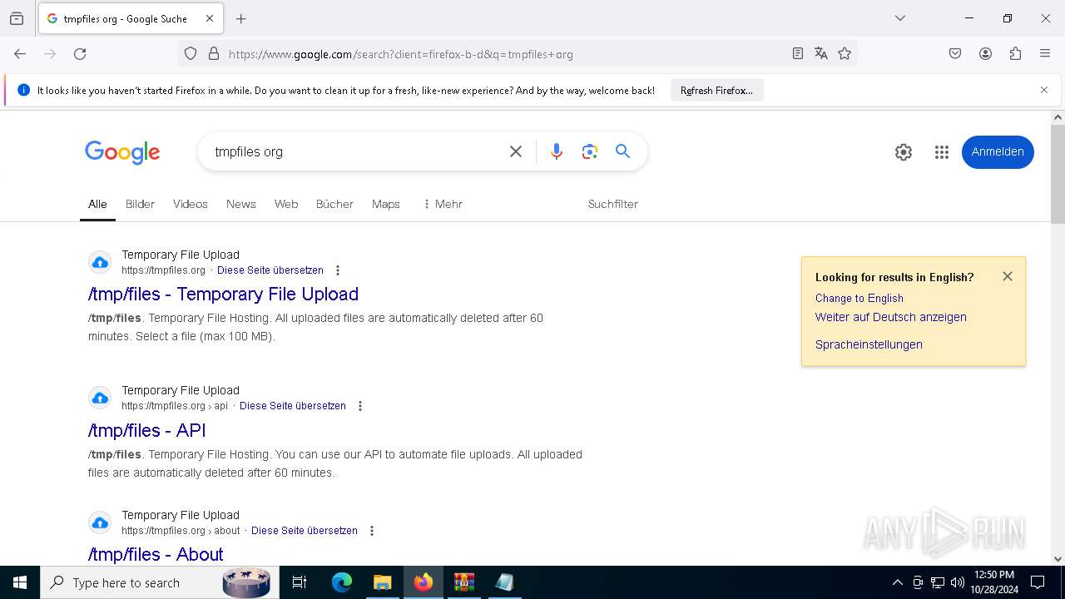Go to Google homepage logo
Image resolution: width=1065 pixels, height=599 pixels.
pos(122,152)
